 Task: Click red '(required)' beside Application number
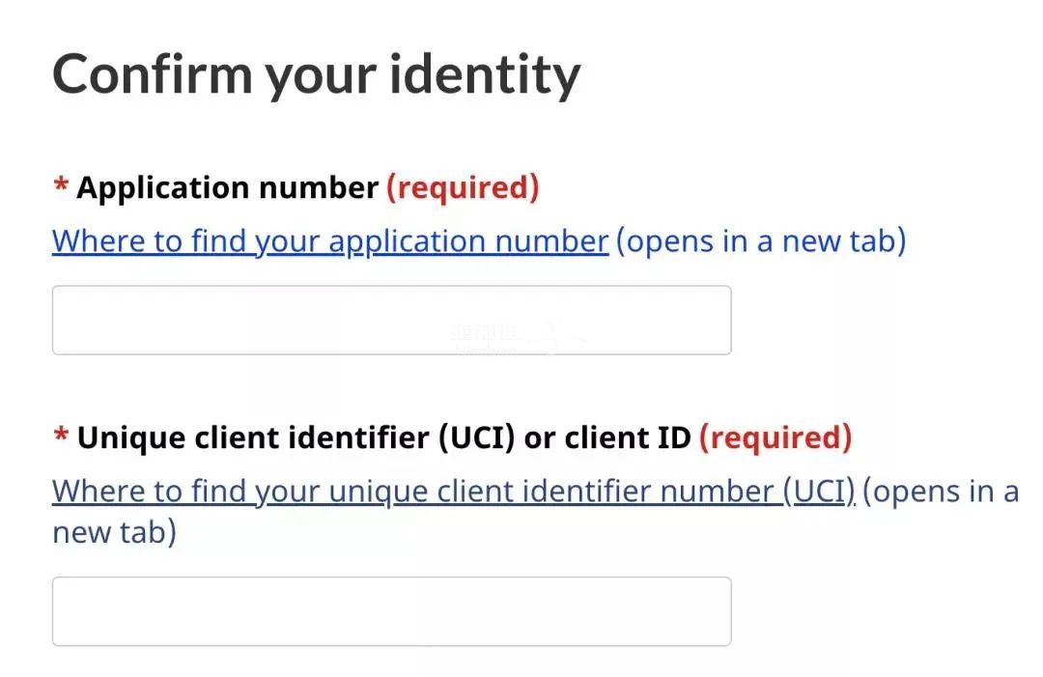(x=462, y=187)
